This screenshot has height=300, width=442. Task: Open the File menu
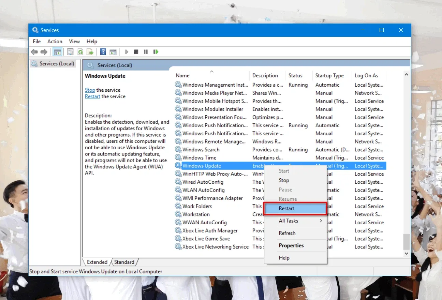[x=36, y=41]
